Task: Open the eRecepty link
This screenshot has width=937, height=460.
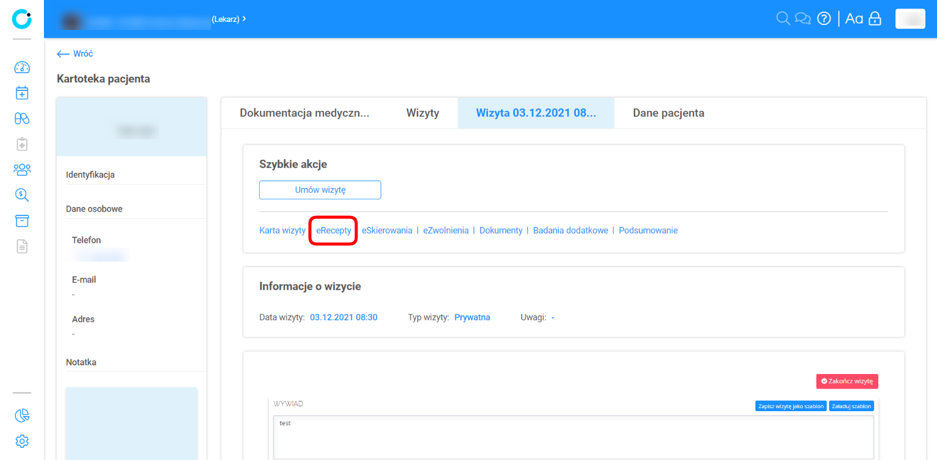Action: (334, 231)
